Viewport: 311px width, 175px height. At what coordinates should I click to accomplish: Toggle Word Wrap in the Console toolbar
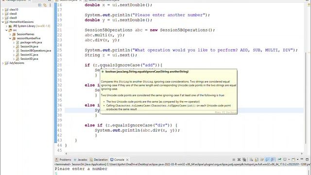click(x=262, y=159)
